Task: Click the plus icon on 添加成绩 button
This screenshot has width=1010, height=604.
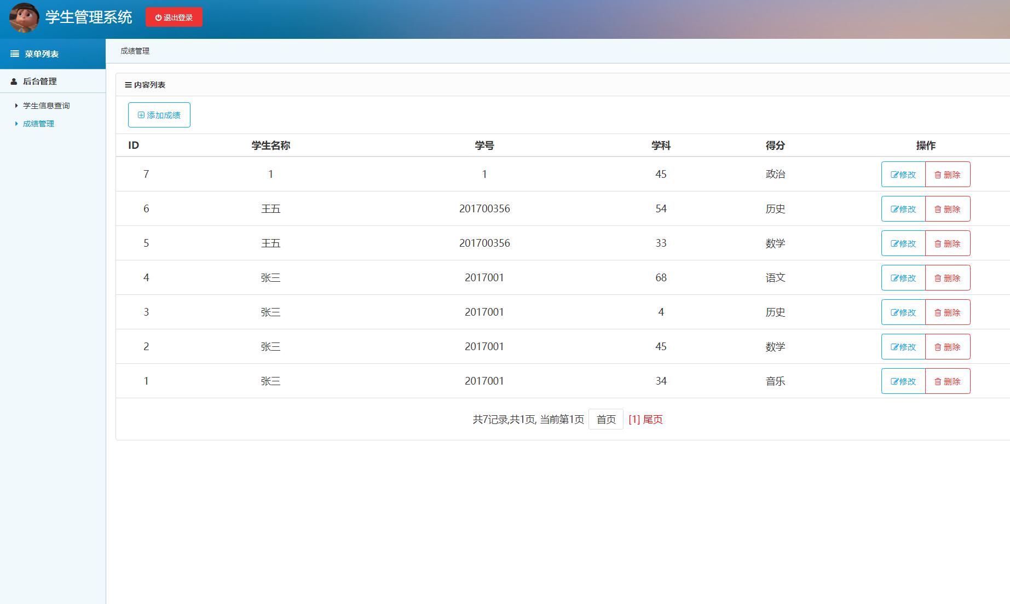Action: click(141, 114)
